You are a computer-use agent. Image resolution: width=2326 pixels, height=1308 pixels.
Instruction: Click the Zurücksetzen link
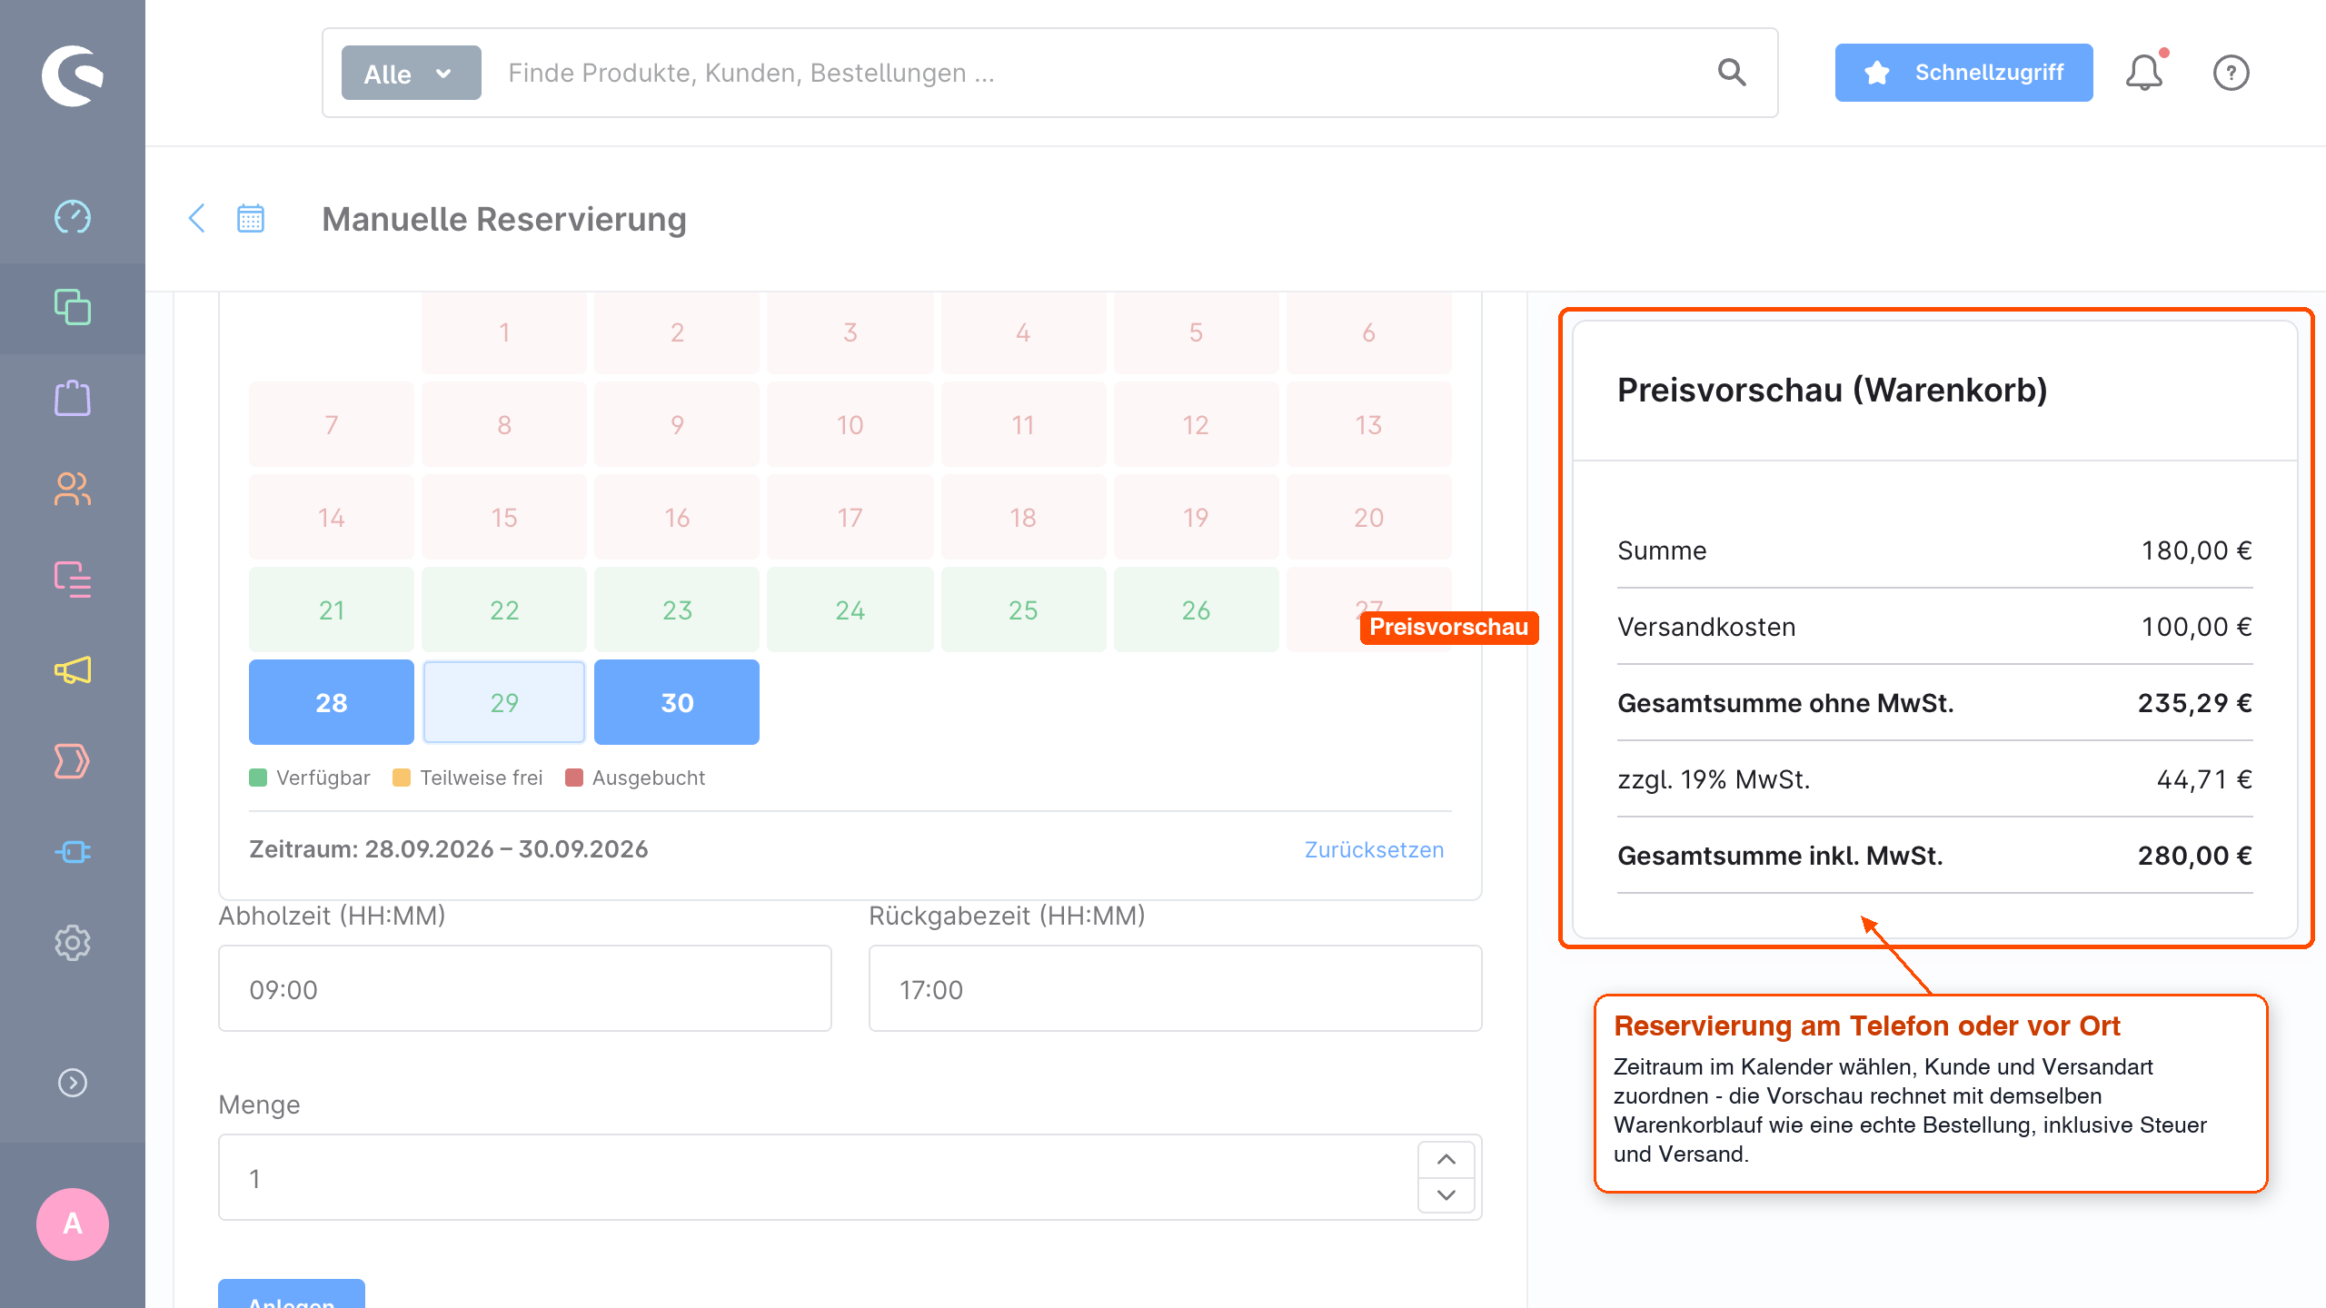tap(1374, 849)
